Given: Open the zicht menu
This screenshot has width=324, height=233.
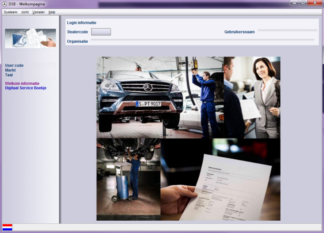Looking at the screenshot, I should pos(25,12).
